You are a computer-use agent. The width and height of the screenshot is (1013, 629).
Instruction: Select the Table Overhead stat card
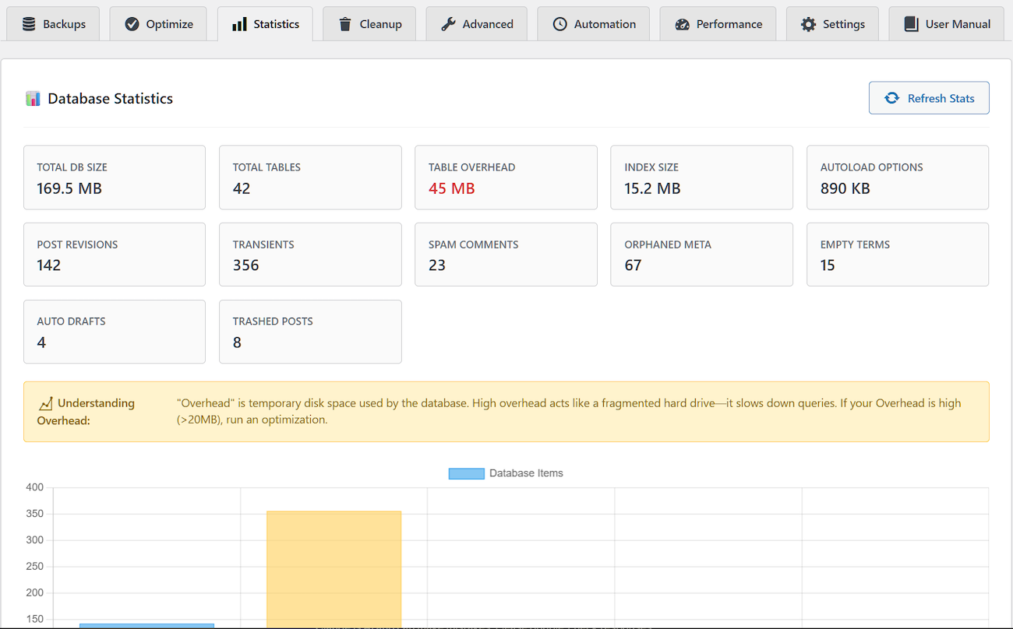506,177
